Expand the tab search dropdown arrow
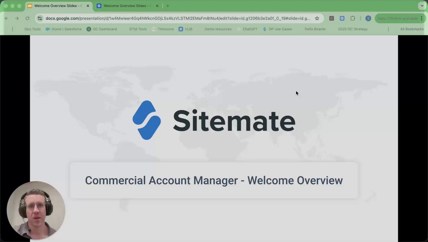Image resolution: width=428 pixels, height=242 pixels. point(422,6)
